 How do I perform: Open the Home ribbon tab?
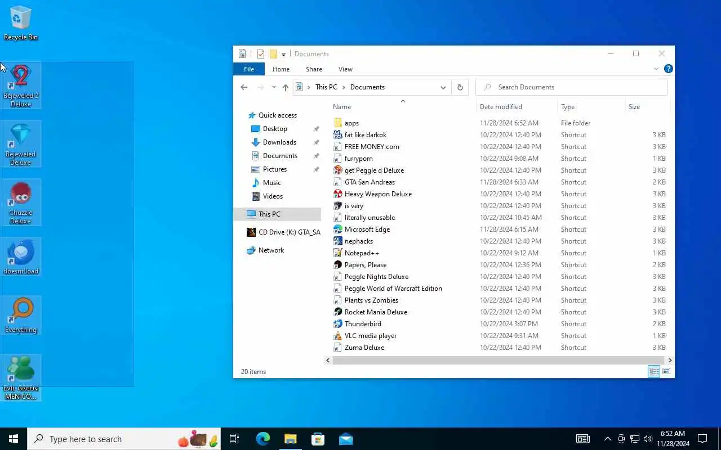[x=281, y=69]
